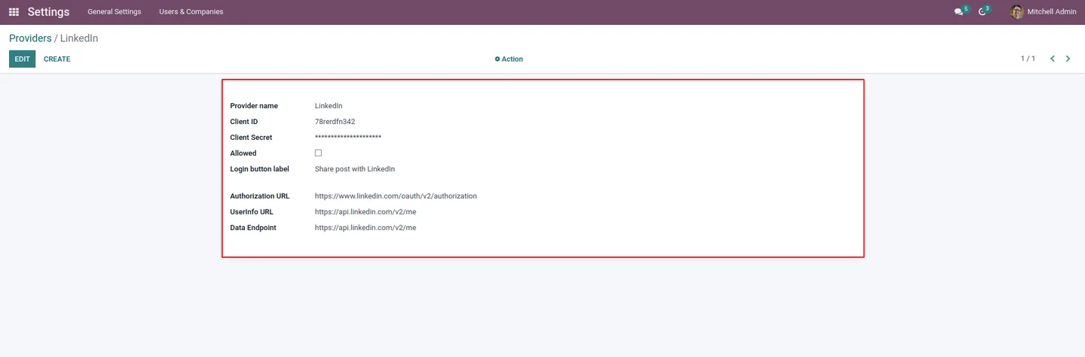Open the conversations chat icon
The width and height of the screenshot is (1085, 357).
pyautogui.click(x=958, y=12)
